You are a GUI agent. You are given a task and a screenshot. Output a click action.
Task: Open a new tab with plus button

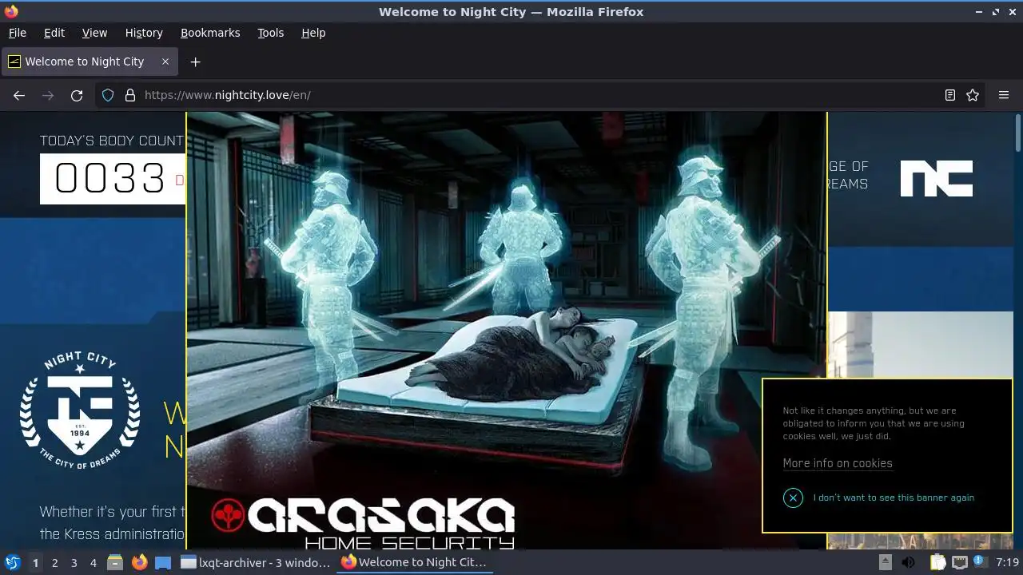[195, 61]
